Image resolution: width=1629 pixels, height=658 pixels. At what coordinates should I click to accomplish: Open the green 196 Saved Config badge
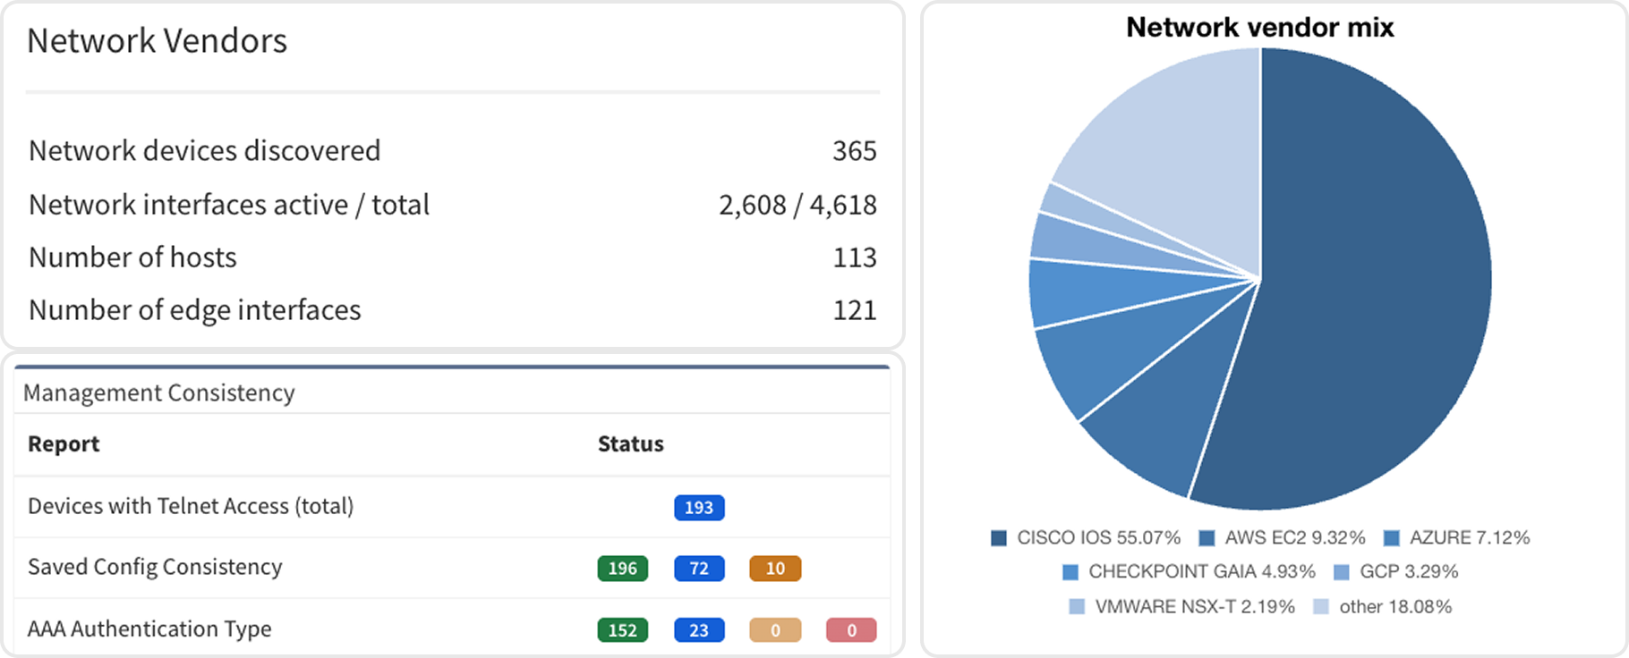(622, 569)
